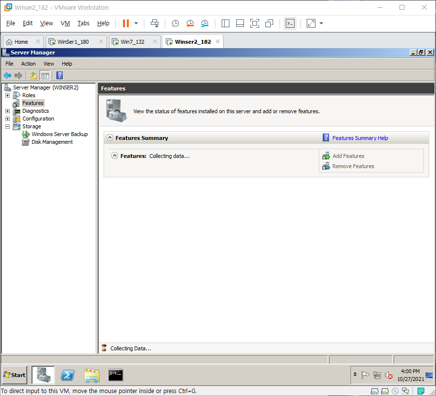Open VMware File menu
The image size is (436, 396).
[11, 23]
